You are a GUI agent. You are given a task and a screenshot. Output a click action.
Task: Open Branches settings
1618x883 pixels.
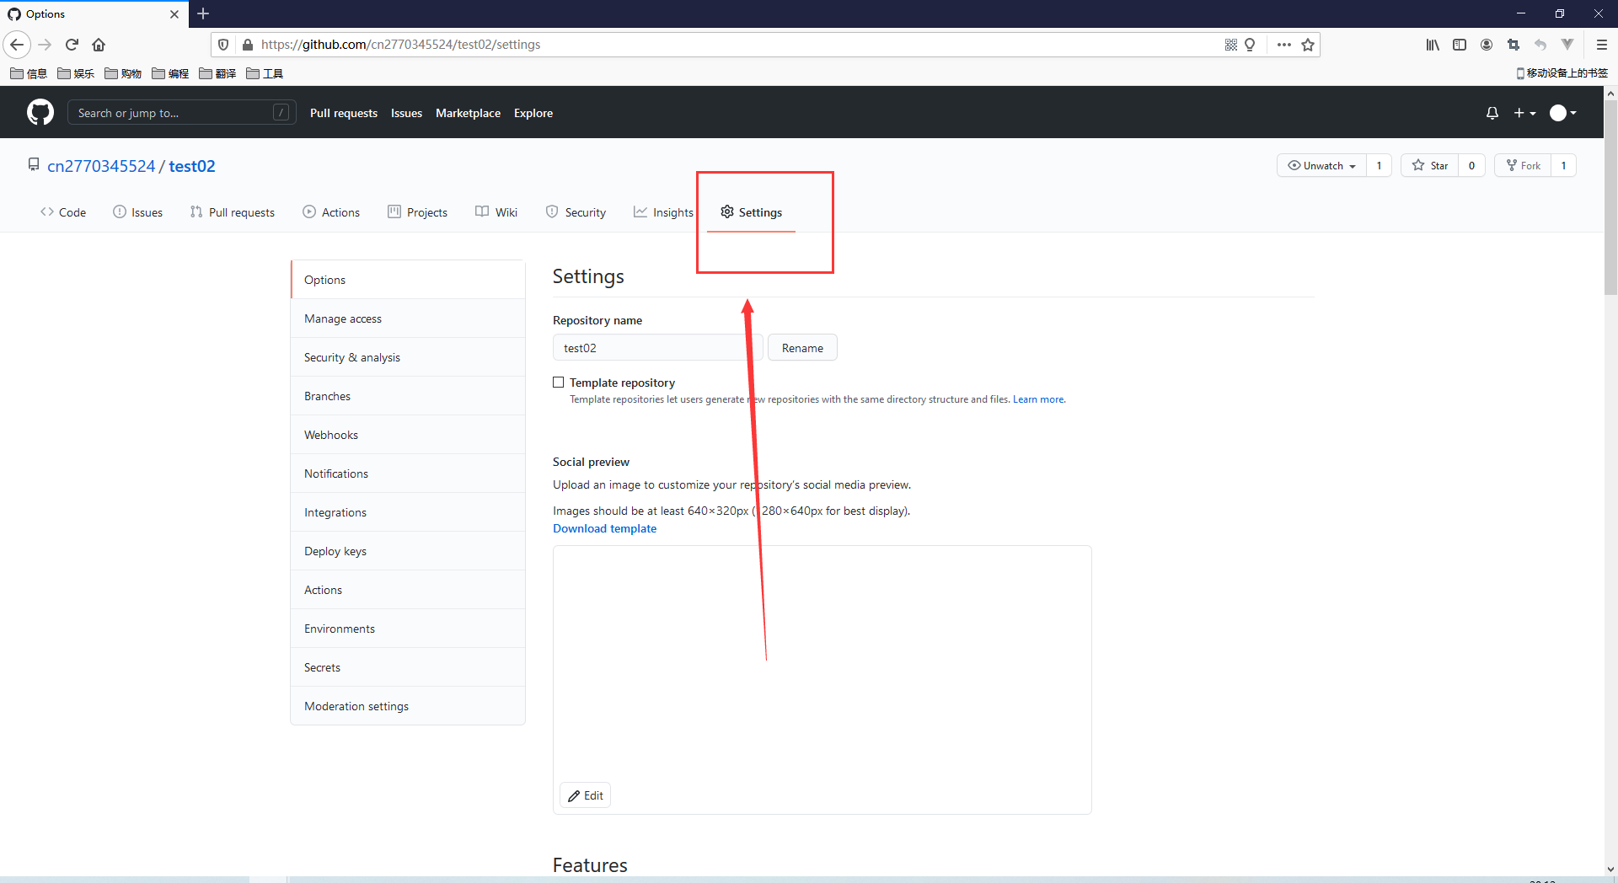pos(408,396)
